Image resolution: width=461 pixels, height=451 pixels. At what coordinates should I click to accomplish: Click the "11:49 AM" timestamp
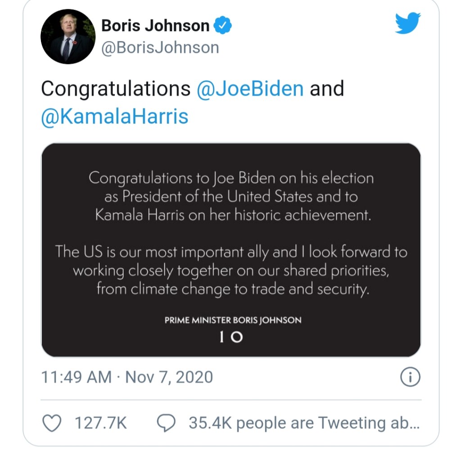[76, 377]
